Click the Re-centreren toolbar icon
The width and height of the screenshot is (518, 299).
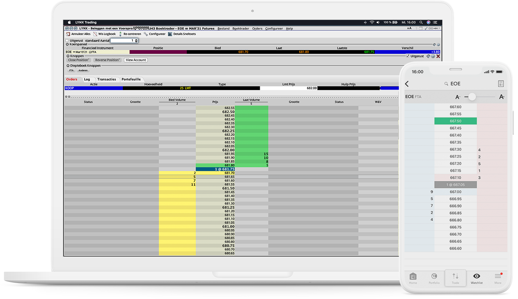click(121, 34)
